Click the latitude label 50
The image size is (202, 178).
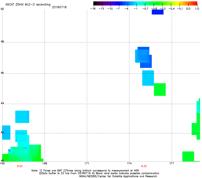coord(2,9)
